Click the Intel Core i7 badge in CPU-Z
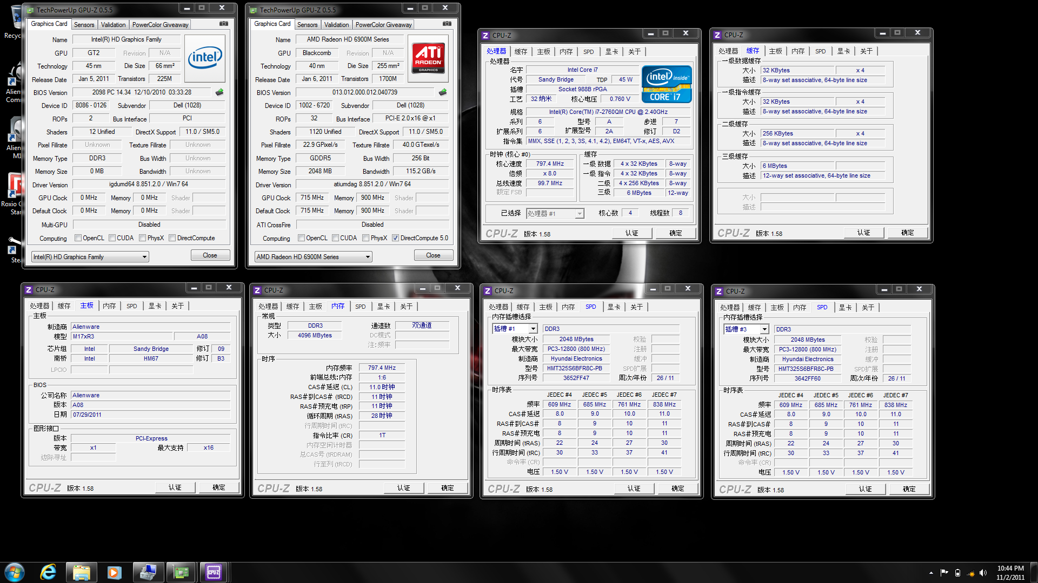Viewport: 1038px width, 583px height. pyautogui.click(x=667, y=84)
